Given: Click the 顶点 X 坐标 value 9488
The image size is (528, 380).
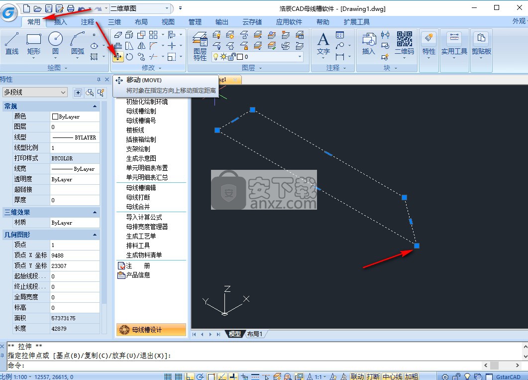Looking at the screenshot, I should pos(75,255).
